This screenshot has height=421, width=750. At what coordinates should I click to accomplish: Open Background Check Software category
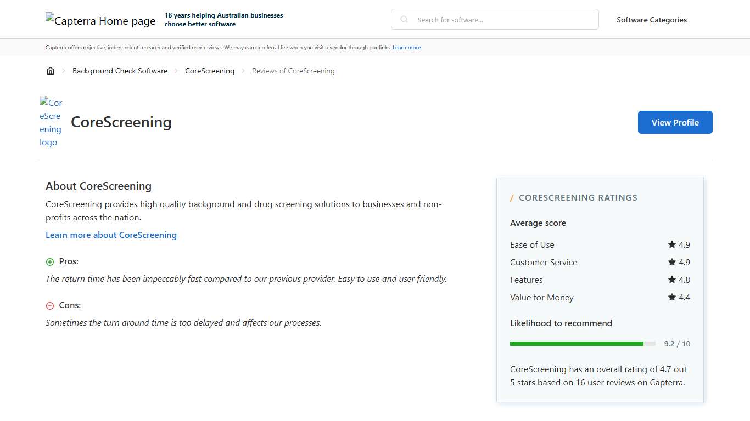[120, 71]
